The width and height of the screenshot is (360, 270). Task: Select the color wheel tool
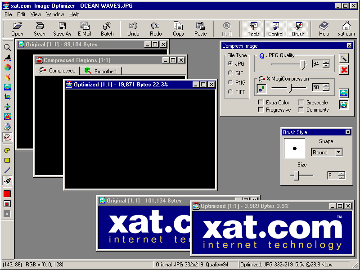pos(7,67)
